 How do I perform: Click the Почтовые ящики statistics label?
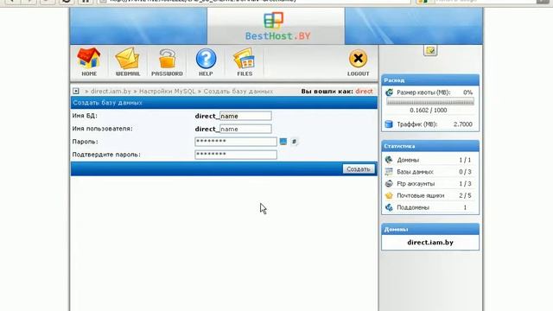pyautogui.click(x=421, y=195)
